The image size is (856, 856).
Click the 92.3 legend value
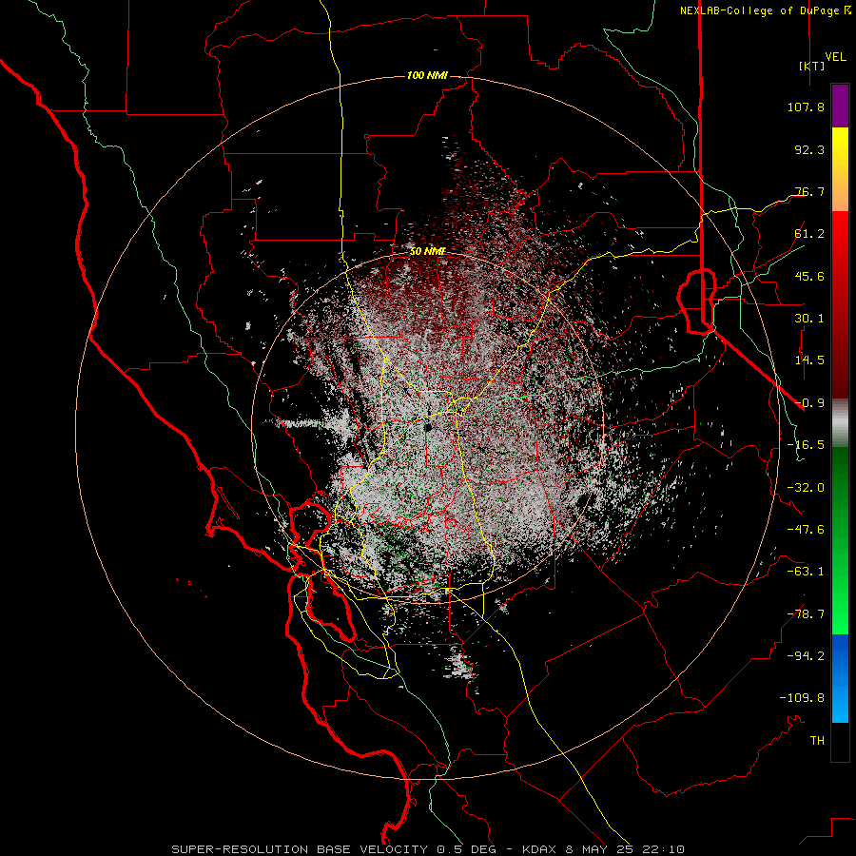809,149
